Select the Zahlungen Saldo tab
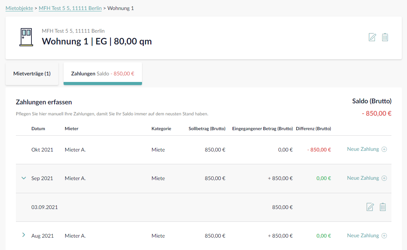The image size is (407, 250). point(103,74)
